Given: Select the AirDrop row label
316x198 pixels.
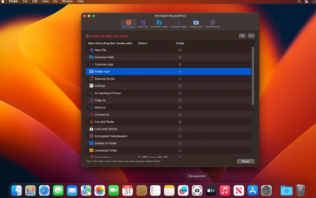Looking at the screenshot, I should (100, 86).
